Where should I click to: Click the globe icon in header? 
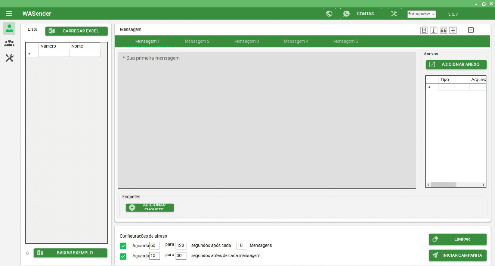click(x=329, y=14)
